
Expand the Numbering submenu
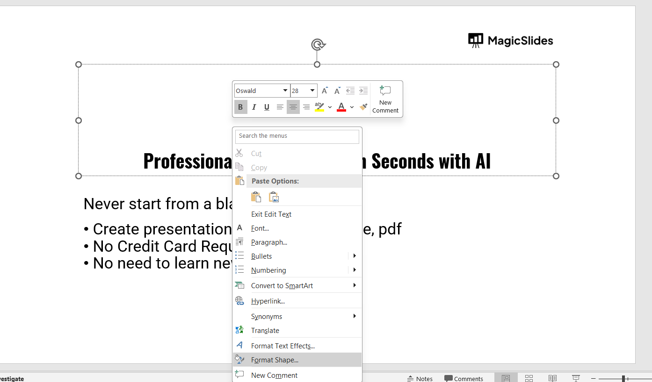tap(355, 270)
